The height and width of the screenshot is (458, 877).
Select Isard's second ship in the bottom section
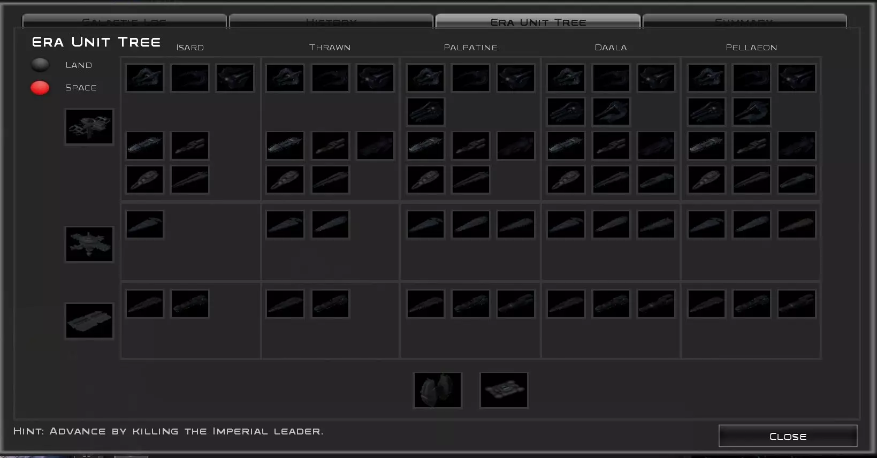pos(190,303)
